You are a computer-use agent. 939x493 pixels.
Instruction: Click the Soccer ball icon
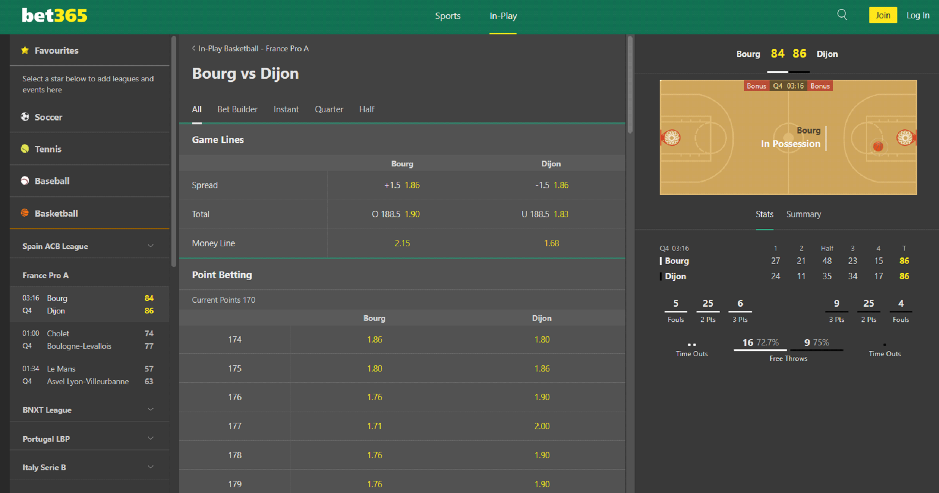pyautogui.click(x=25, y=117)
